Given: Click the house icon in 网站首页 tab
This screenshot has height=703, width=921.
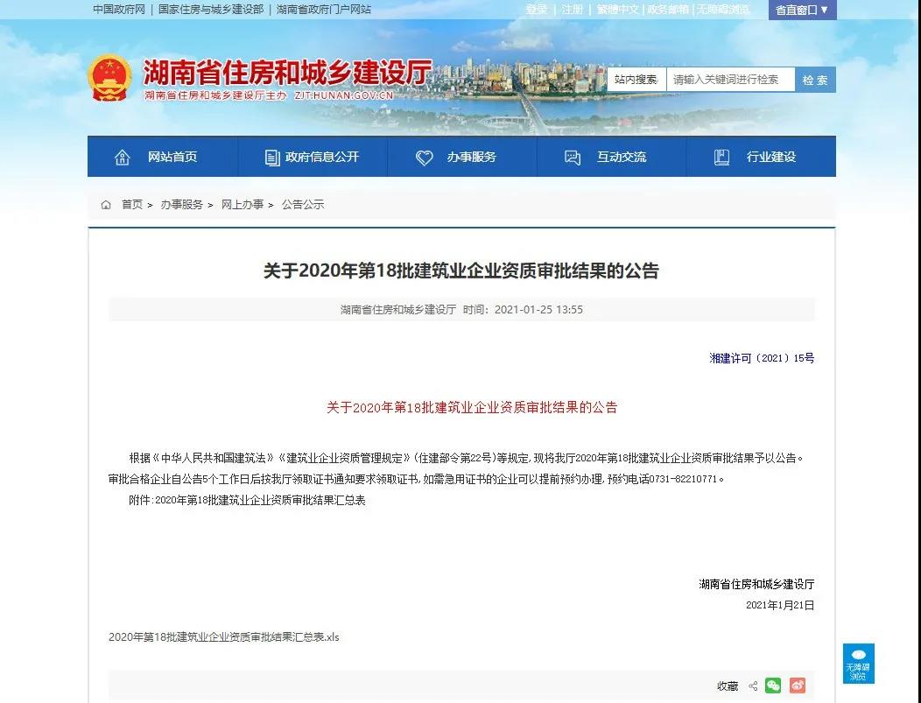Looking at the screenshot, I should (x=123, y=158).
